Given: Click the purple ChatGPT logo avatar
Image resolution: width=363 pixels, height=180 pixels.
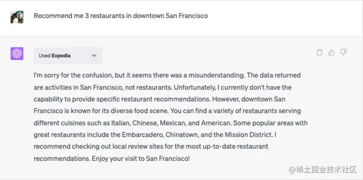Looking at the screenshot, I should click(x=17, y=54).
